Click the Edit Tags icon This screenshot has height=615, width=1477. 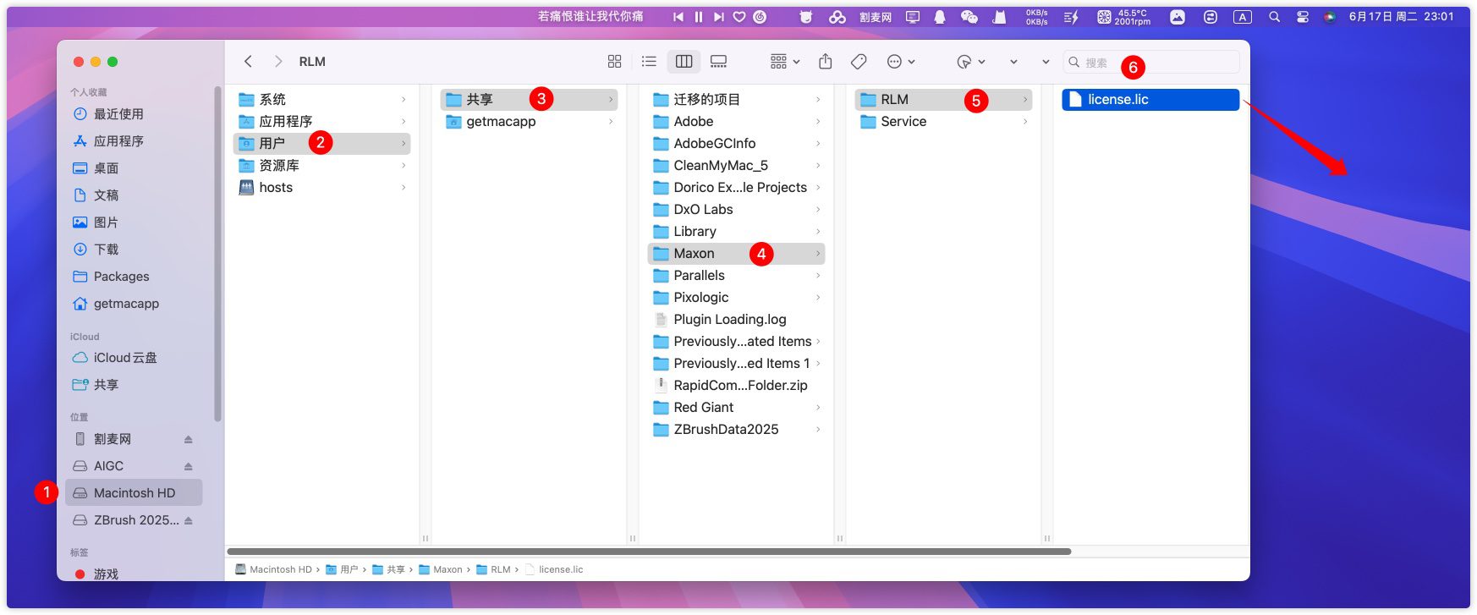pos(859,62)
